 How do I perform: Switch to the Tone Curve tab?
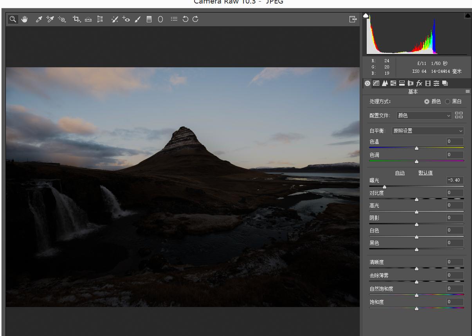point(376,83)
